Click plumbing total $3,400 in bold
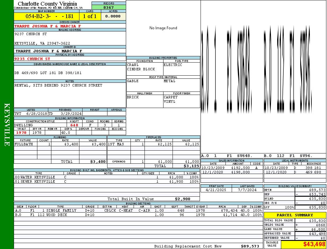The height and width of the screenshot is (249, 327). pyautogui.click(x=98, y=162)
